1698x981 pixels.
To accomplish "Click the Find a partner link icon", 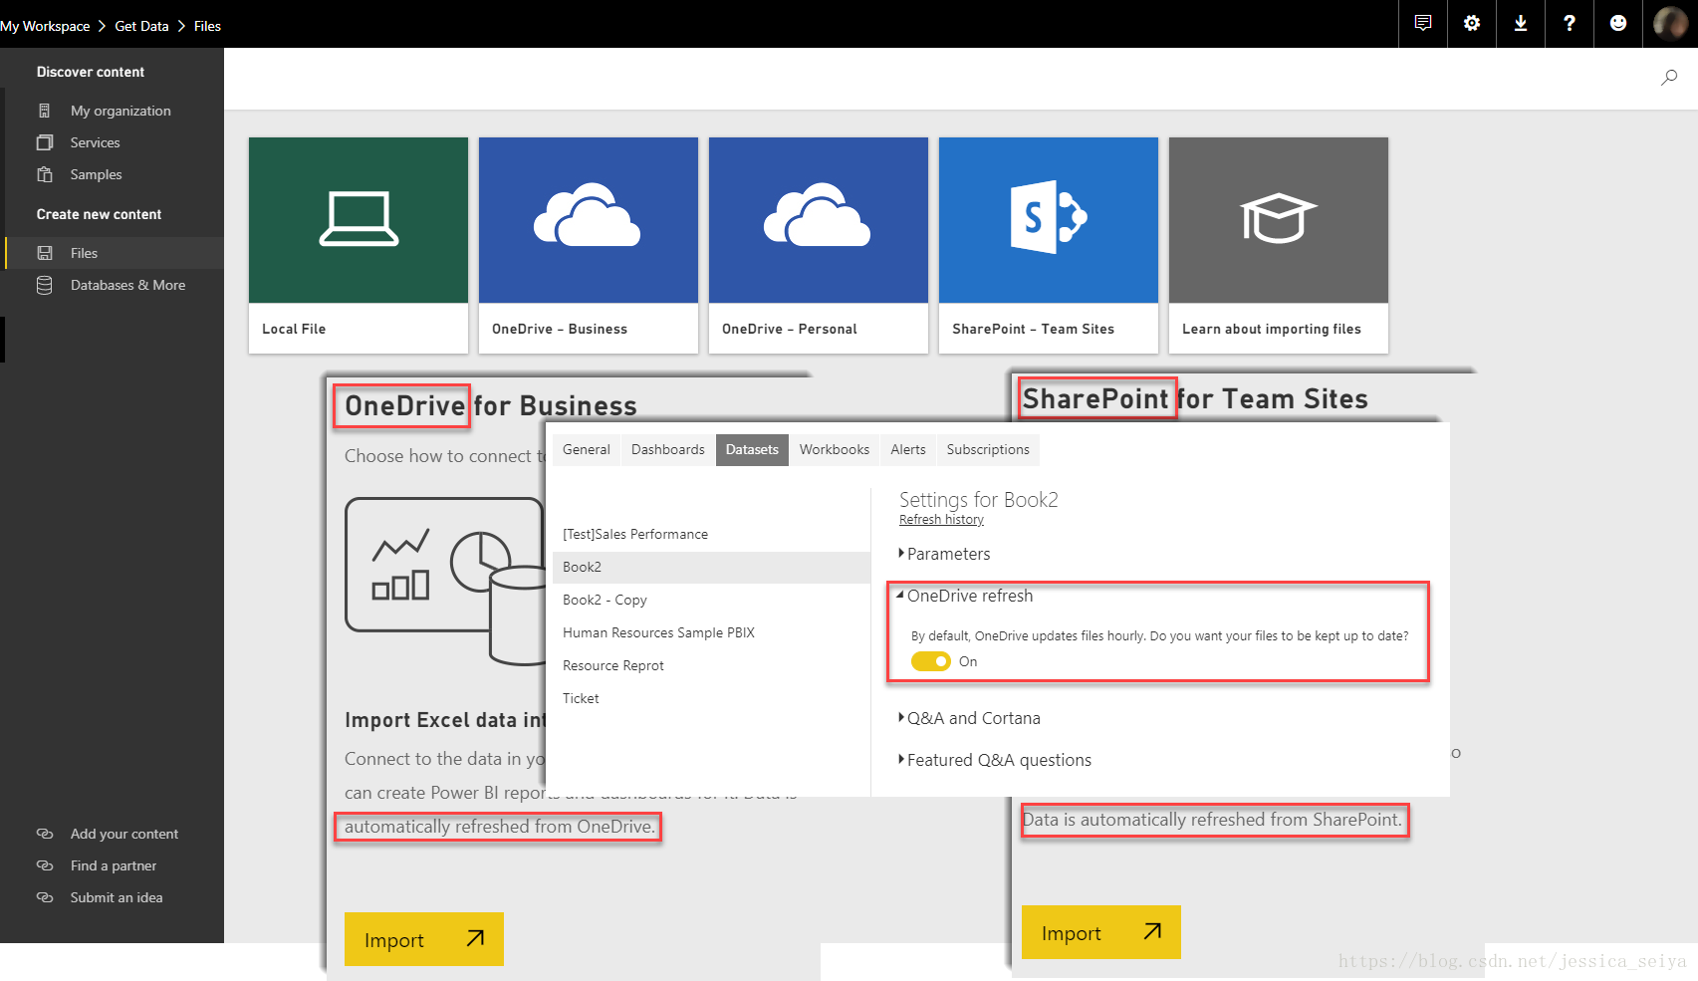I will coord(45,865).
